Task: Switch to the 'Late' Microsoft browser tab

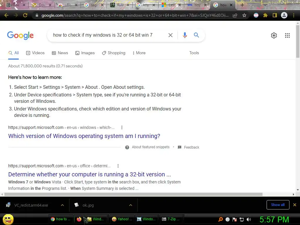Action: (x=172, y=5)
